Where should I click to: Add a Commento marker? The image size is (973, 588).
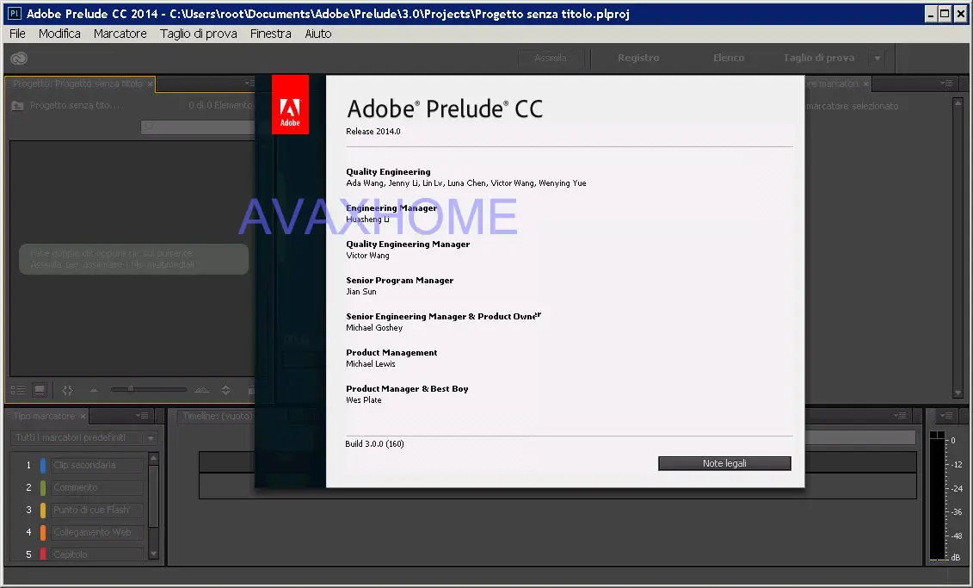97,487
